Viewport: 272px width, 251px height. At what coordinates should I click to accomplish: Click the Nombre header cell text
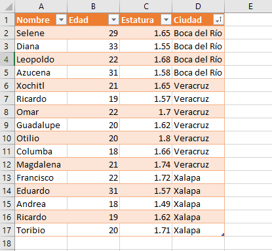(x=33, y=20)
